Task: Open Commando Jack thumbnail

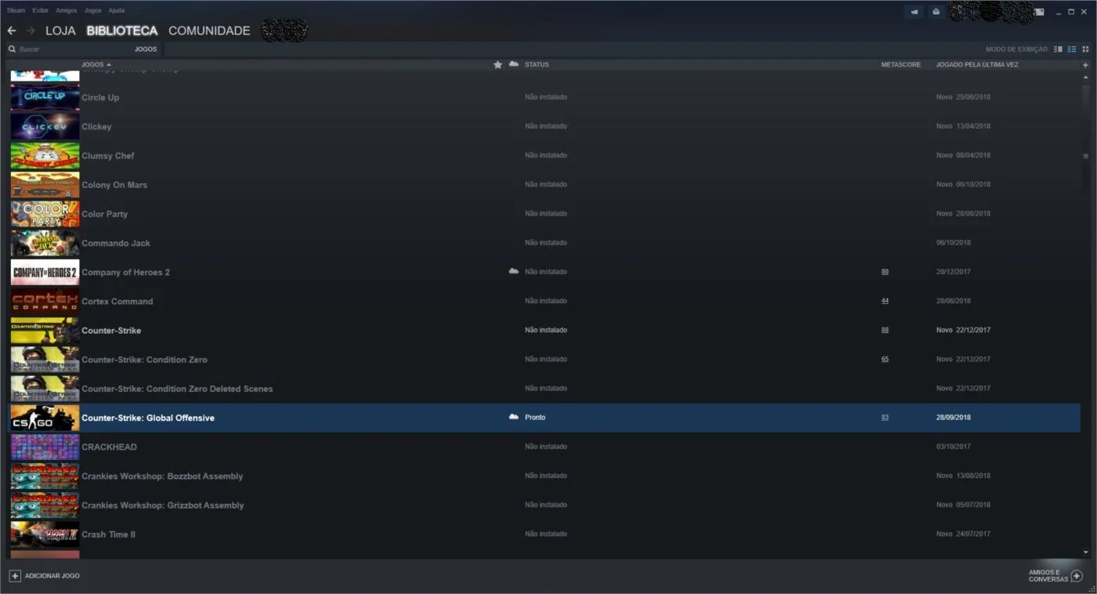Action: (45, 242)
